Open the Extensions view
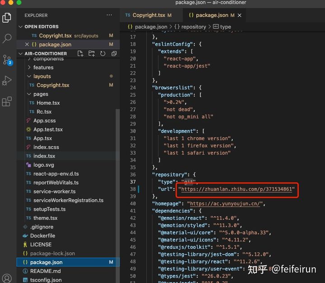Screen dimensions: 325x283 (x=7, y=101)
